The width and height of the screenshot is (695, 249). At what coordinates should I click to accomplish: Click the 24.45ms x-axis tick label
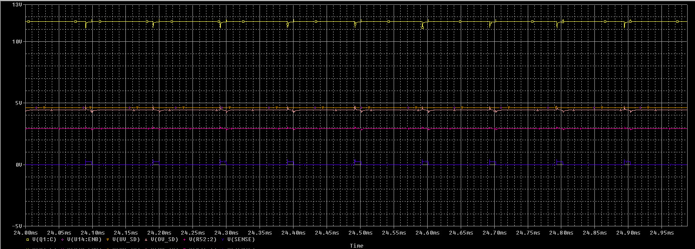327,233
